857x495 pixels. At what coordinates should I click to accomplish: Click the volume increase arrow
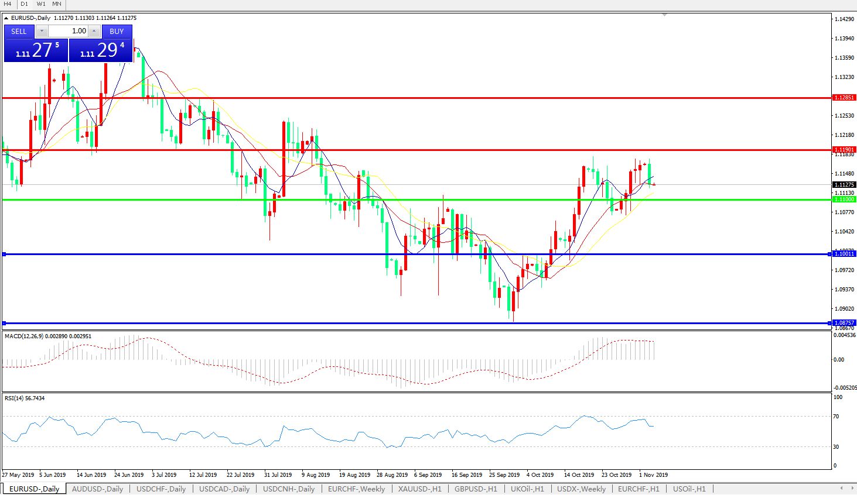pyautogui.click(x=94, y=31)
